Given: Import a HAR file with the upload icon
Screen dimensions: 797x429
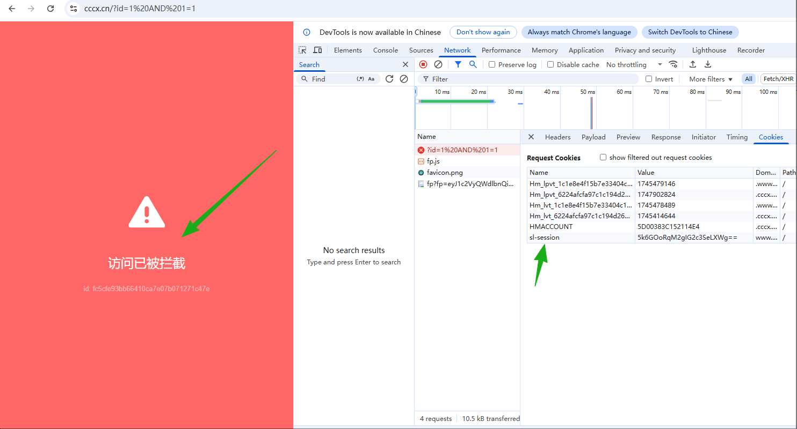Looking at the screenshot, I should click(x=693, y=64).
